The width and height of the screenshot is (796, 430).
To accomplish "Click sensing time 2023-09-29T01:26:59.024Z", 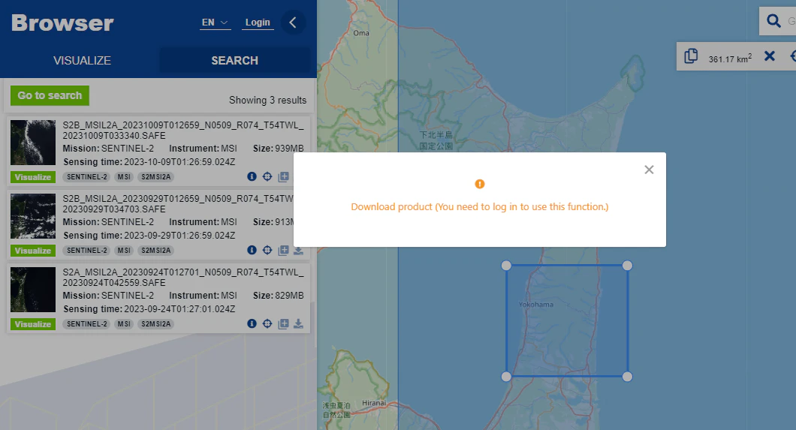I will tap(179, 236).
